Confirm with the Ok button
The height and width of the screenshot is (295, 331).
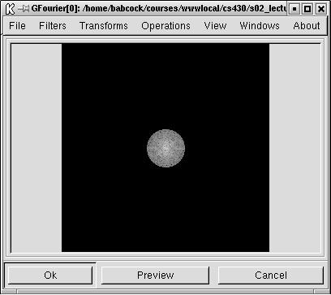pos(50,275)
